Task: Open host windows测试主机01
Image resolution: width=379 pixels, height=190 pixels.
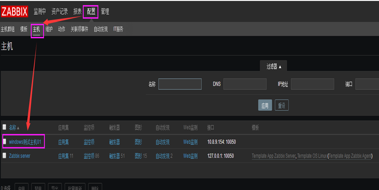Action: (25, 142)
